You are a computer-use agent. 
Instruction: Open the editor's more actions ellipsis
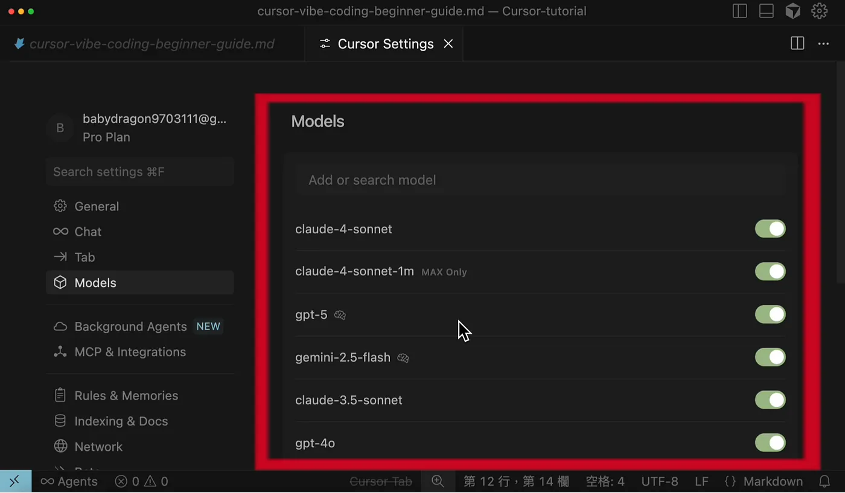(x=823, y=43)
